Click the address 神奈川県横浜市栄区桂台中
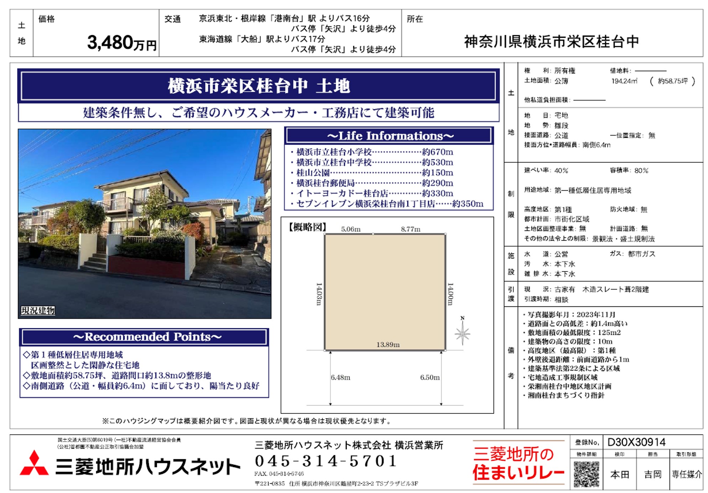This screenshot has width=708, height=493. [x=551, y=42]
